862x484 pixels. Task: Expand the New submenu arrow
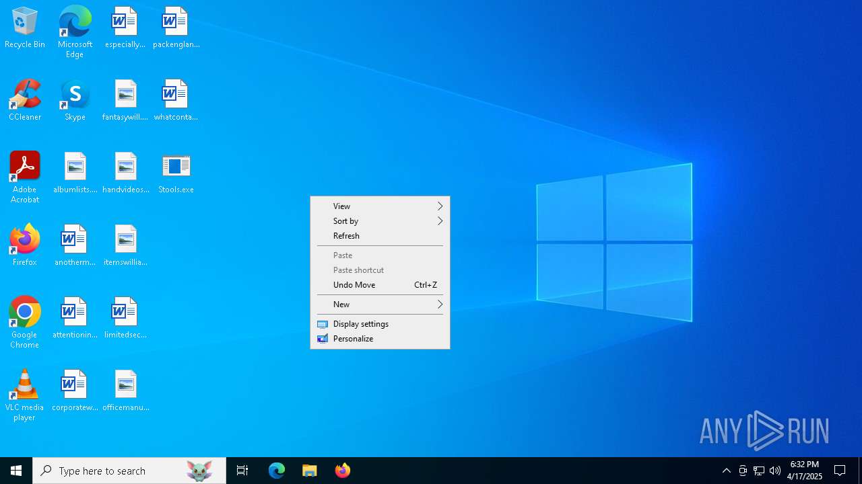point(440,305)
